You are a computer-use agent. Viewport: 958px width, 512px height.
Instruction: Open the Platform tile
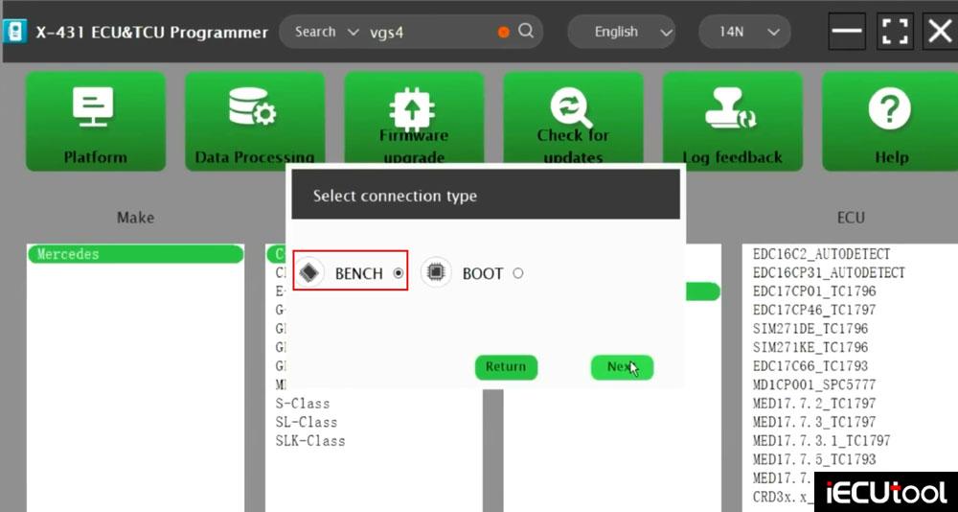95,122
